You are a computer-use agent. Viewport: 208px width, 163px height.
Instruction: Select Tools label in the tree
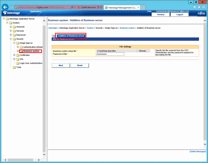click(x=19, y=67)
